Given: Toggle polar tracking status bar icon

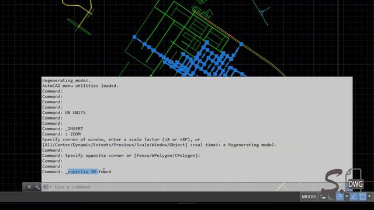Looking at the screenshot, I should point(340,197).
